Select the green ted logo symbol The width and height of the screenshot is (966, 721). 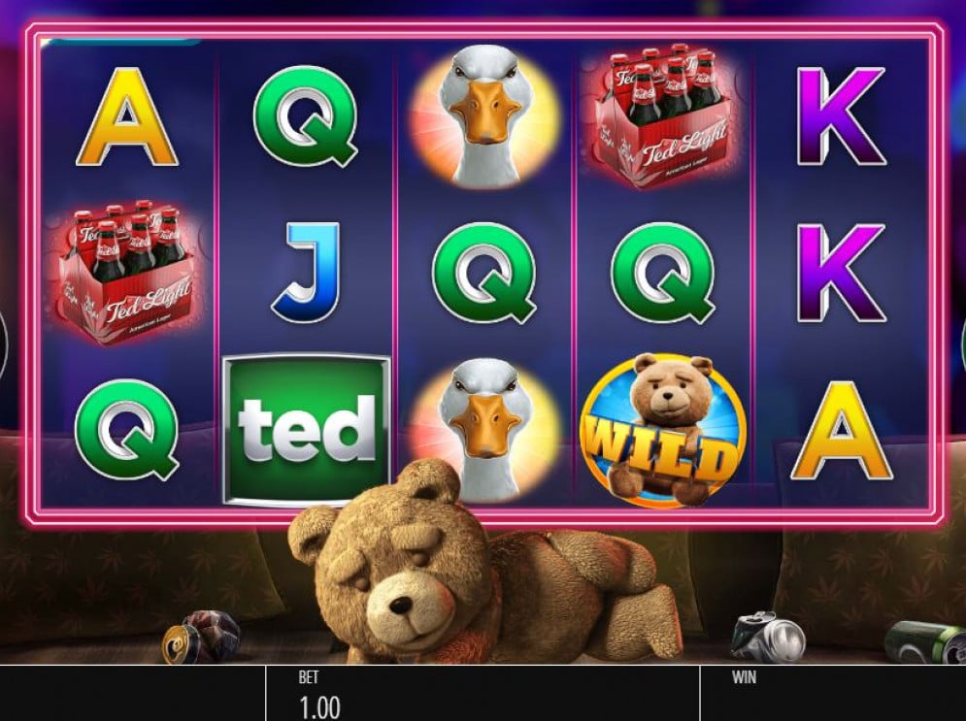coord(306,430)
